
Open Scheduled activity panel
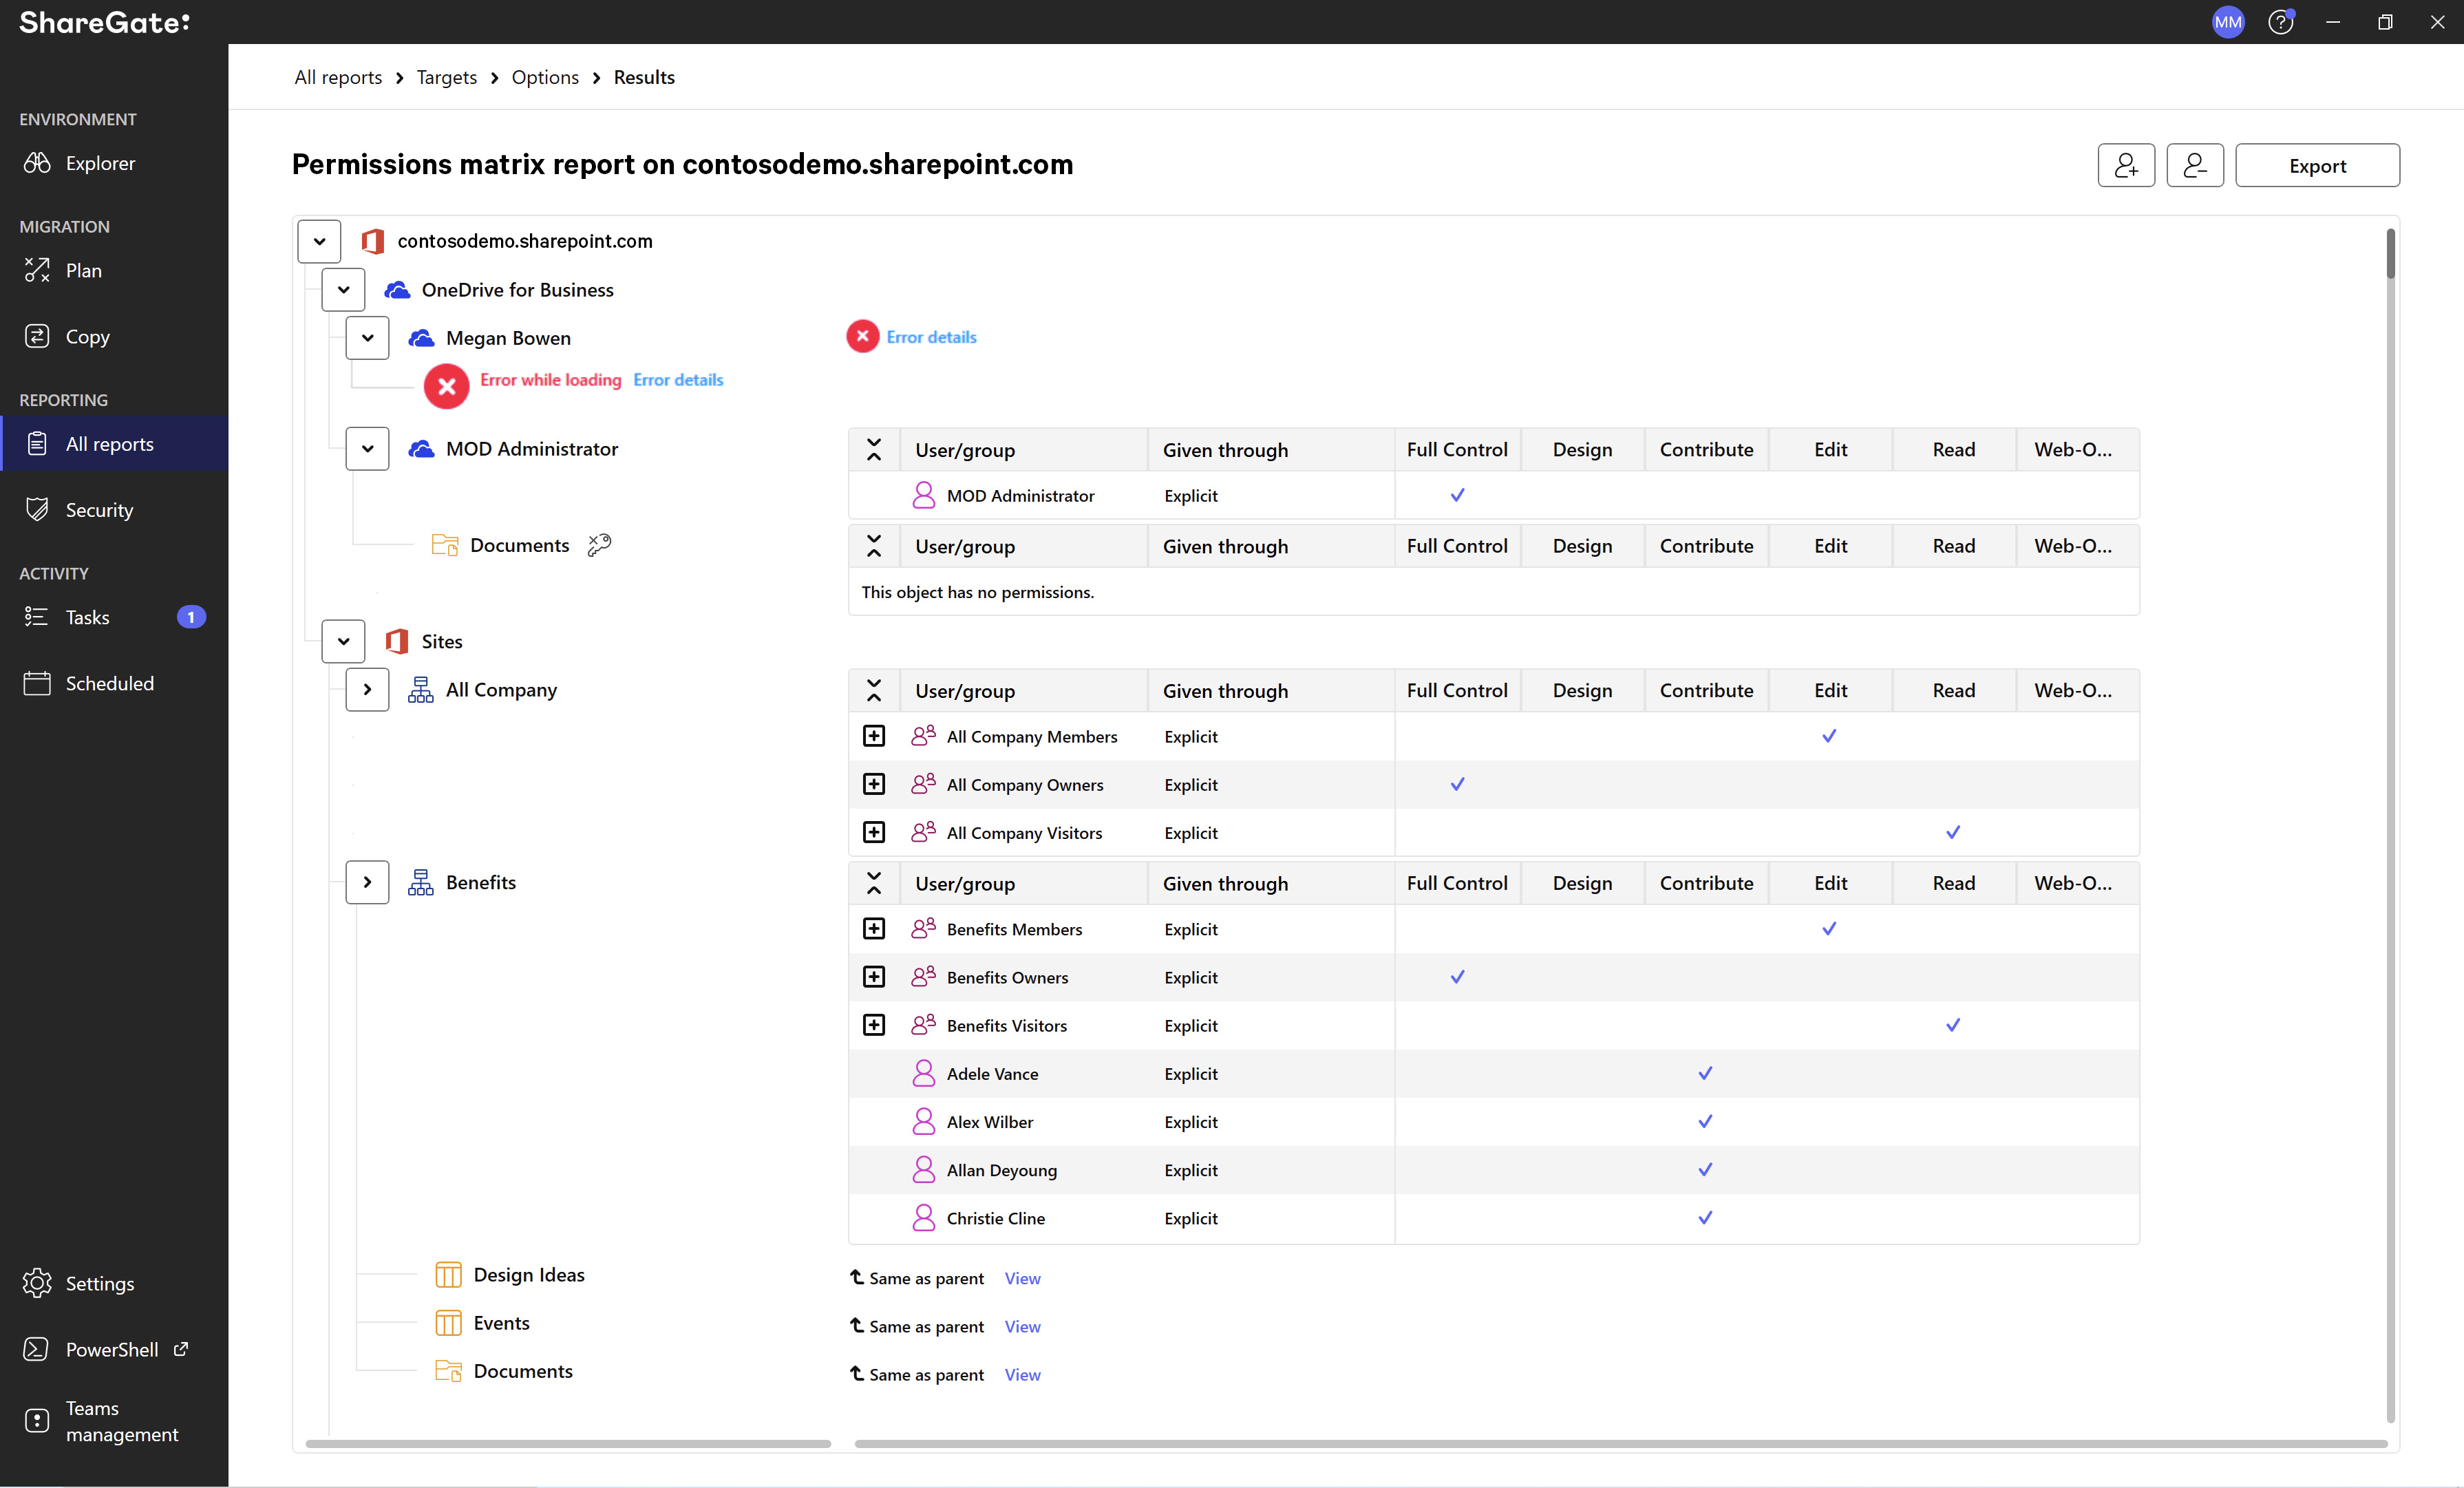[x=109, y=681]
